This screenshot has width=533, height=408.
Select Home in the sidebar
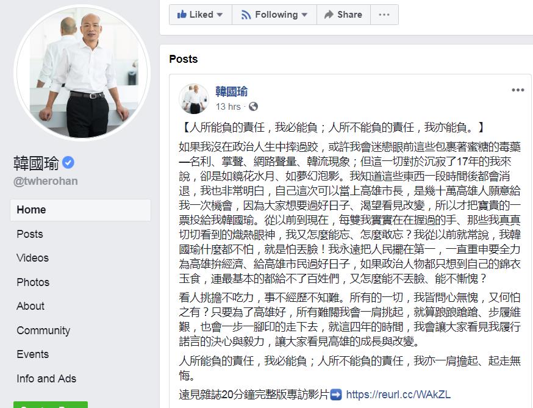click(80, 210)
